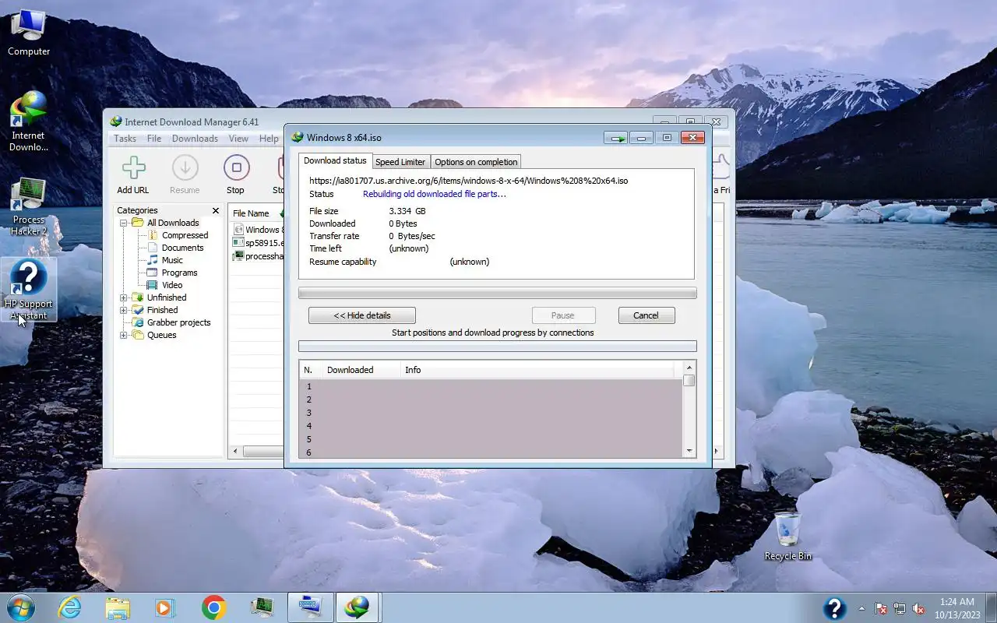Open the Help menu
997x623 pixels.
coord(269,139)
